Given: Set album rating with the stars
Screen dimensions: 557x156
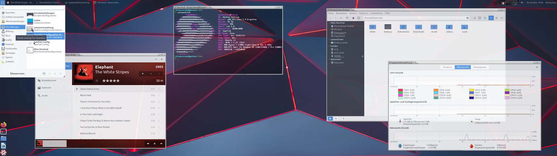Looking at the screenshot, I should pyautogui.click(x=111, y=81).
